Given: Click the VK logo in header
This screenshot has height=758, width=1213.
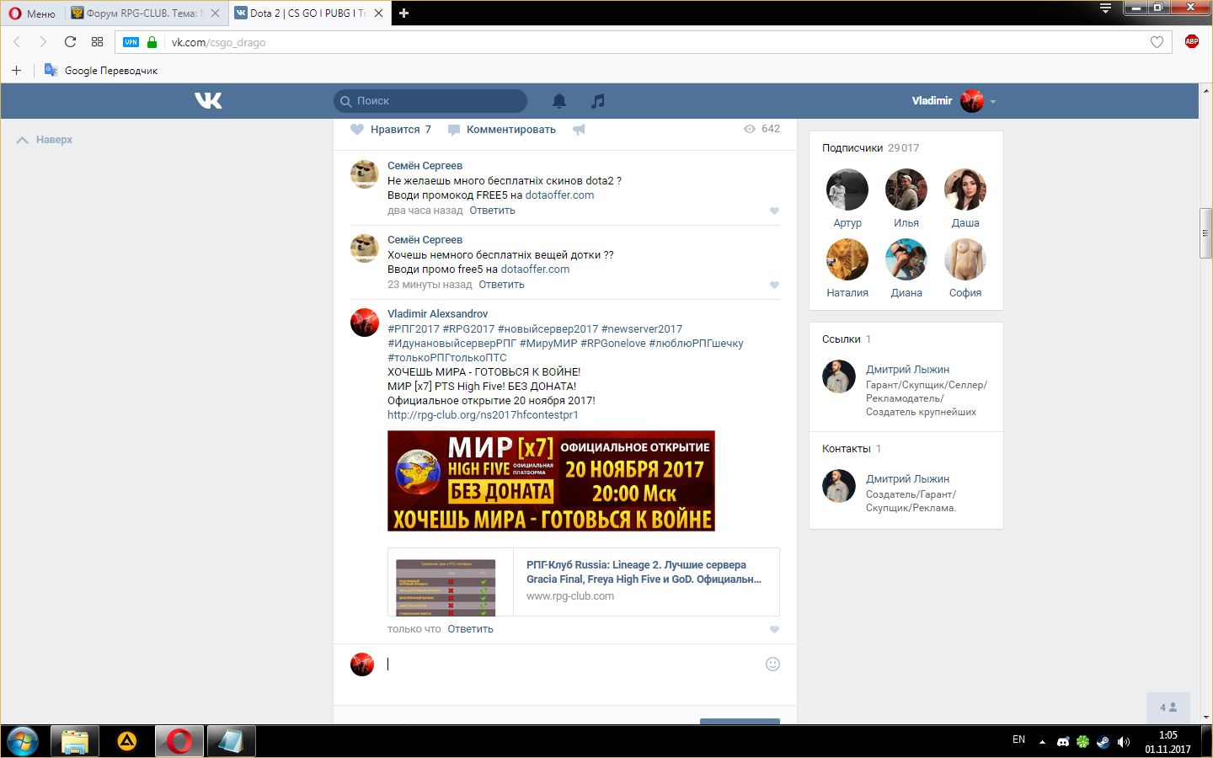Looking at the screenshot, I should pyautogui.click(x=208, y=101).
